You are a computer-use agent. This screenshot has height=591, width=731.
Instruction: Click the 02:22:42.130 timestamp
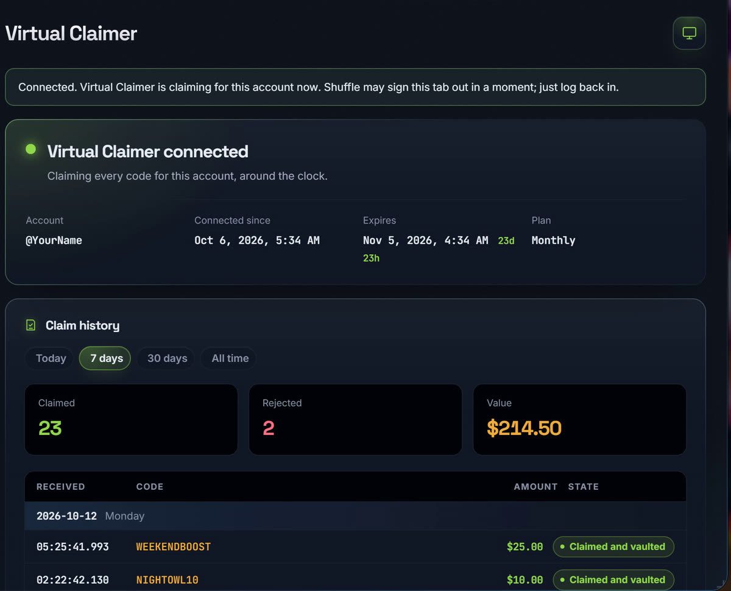[72, 579]
